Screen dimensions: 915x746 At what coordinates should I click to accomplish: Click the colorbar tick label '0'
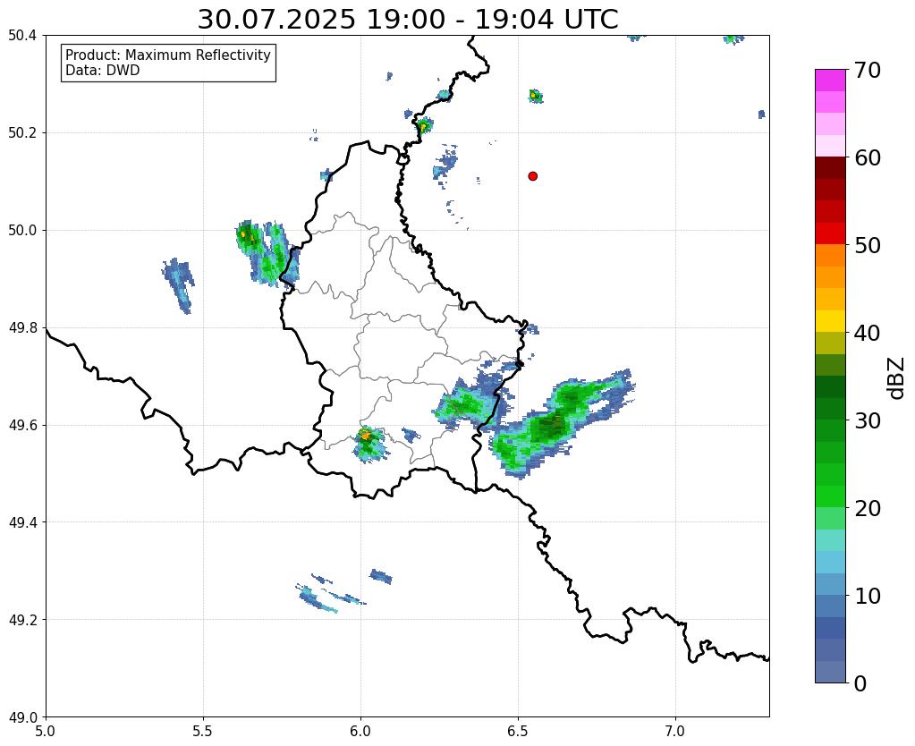pos(860,683)
